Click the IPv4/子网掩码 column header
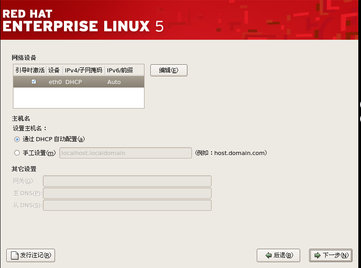Screen dimensions: 361x268 [84, 70]
